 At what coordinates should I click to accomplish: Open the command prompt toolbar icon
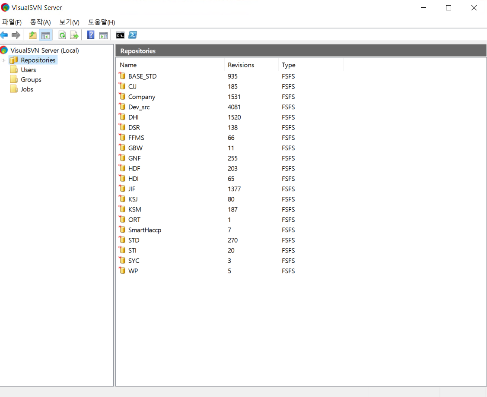tap(120, 35)
